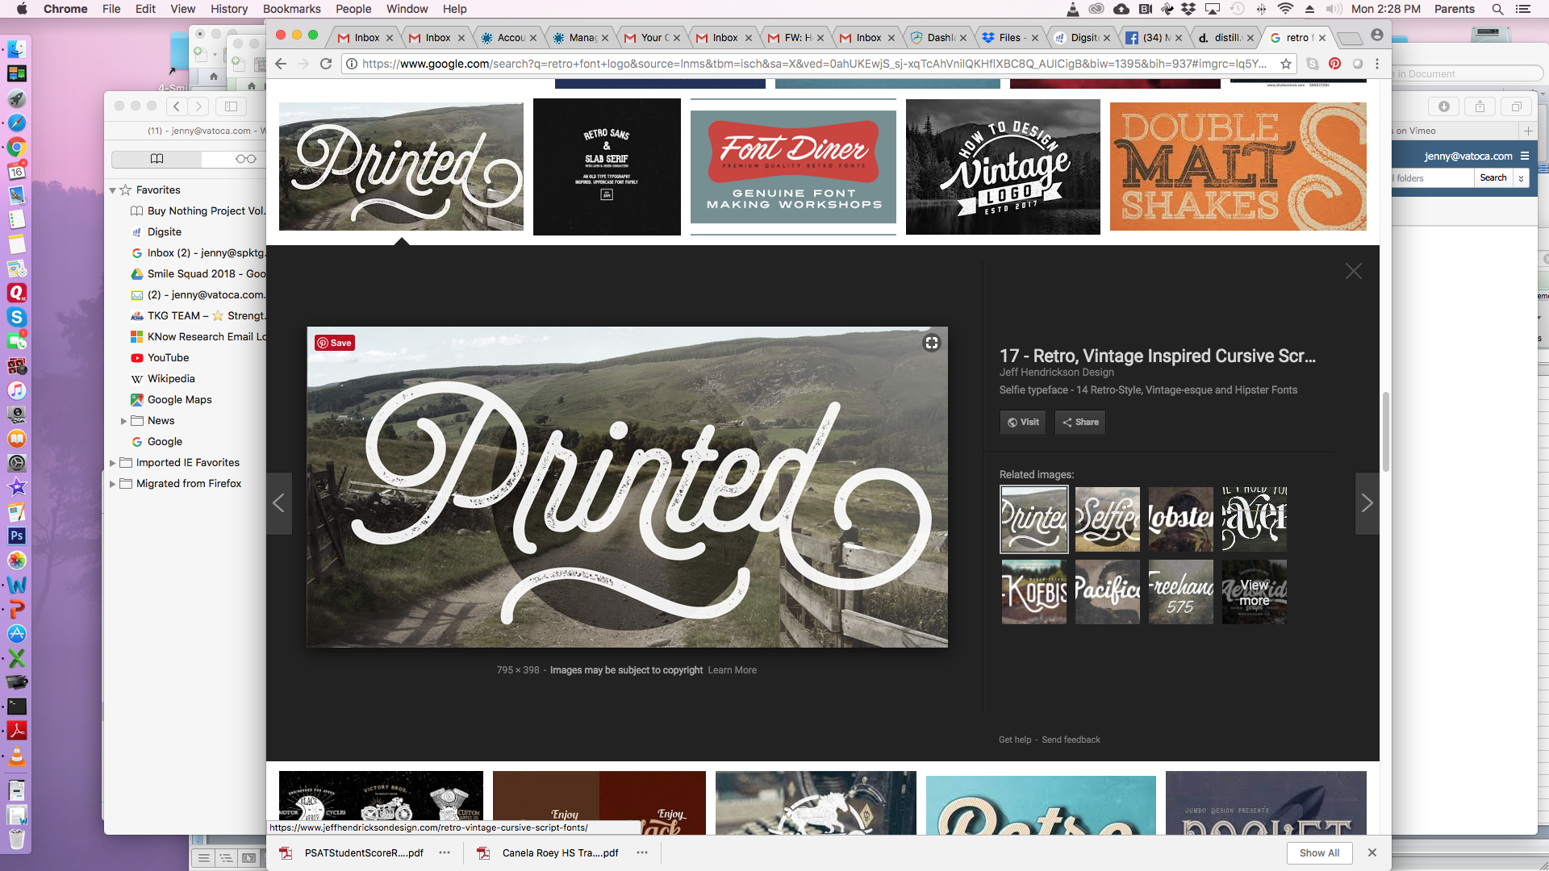Expand the News bookmarks folder
Screen dimensions: 1549x871
click(x=123, y=421)
